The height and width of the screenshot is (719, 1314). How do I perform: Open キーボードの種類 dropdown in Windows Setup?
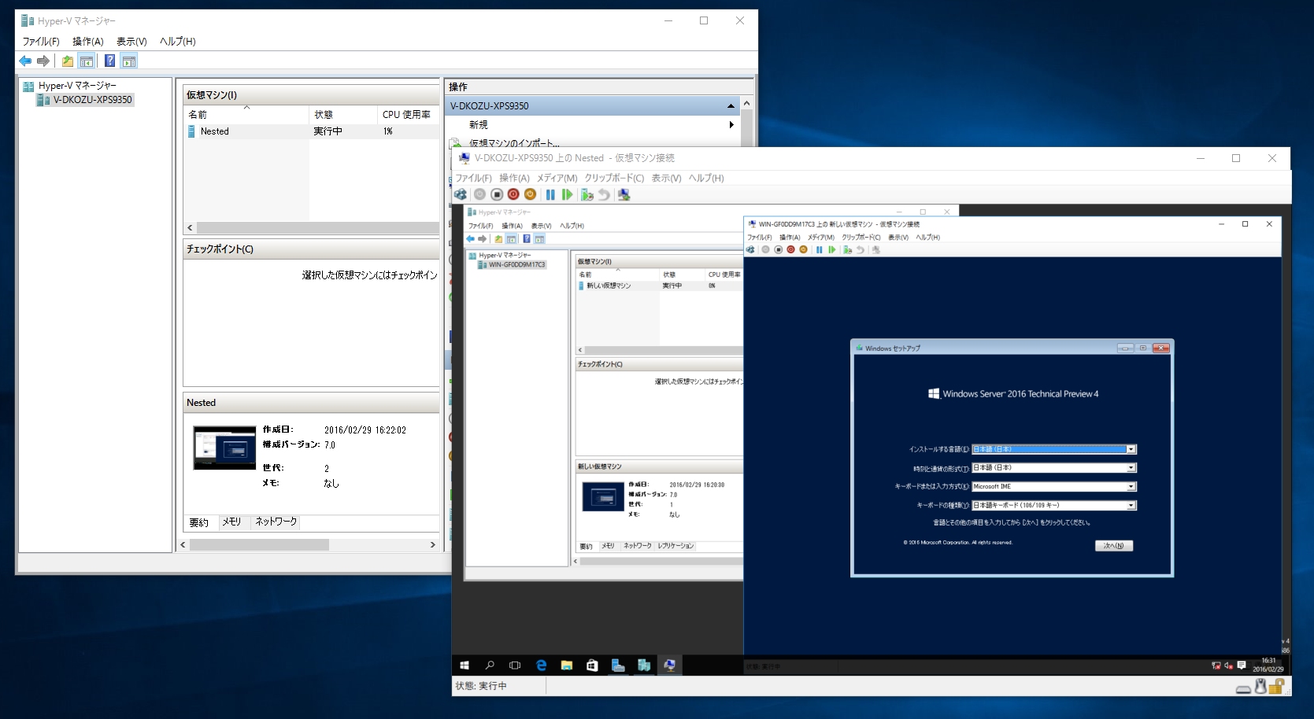1131,505
